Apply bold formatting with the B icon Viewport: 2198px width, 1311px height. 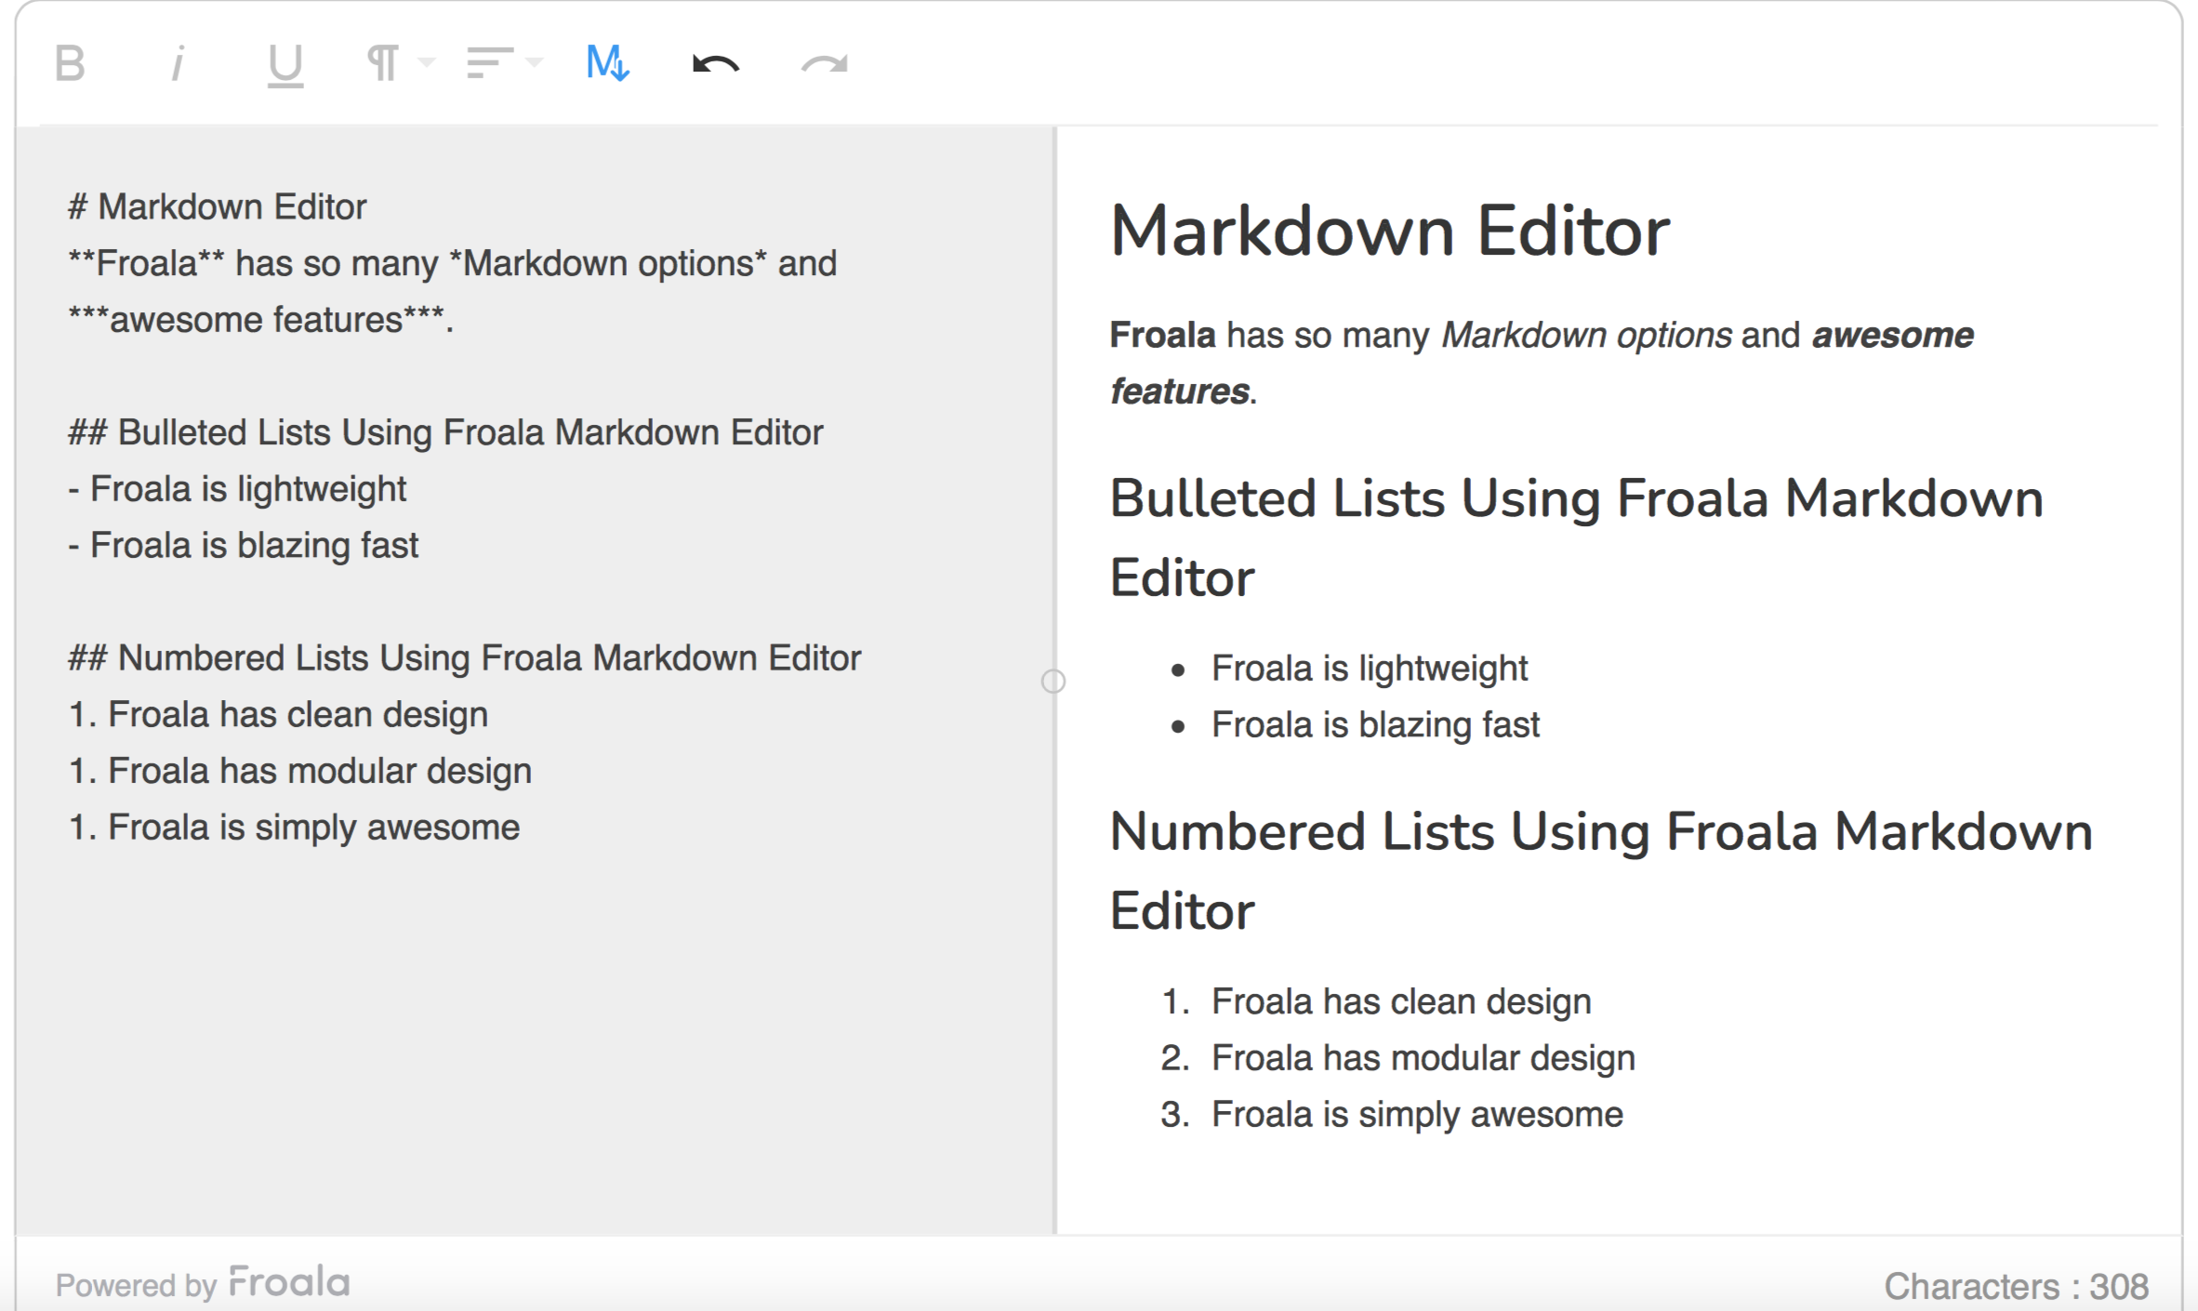69,62
